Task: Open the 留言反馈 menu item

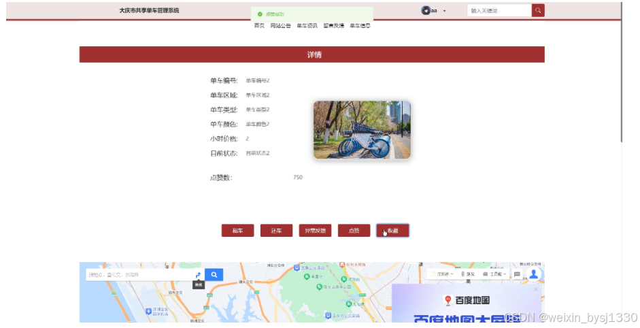Action: click(x=333, y=26)
